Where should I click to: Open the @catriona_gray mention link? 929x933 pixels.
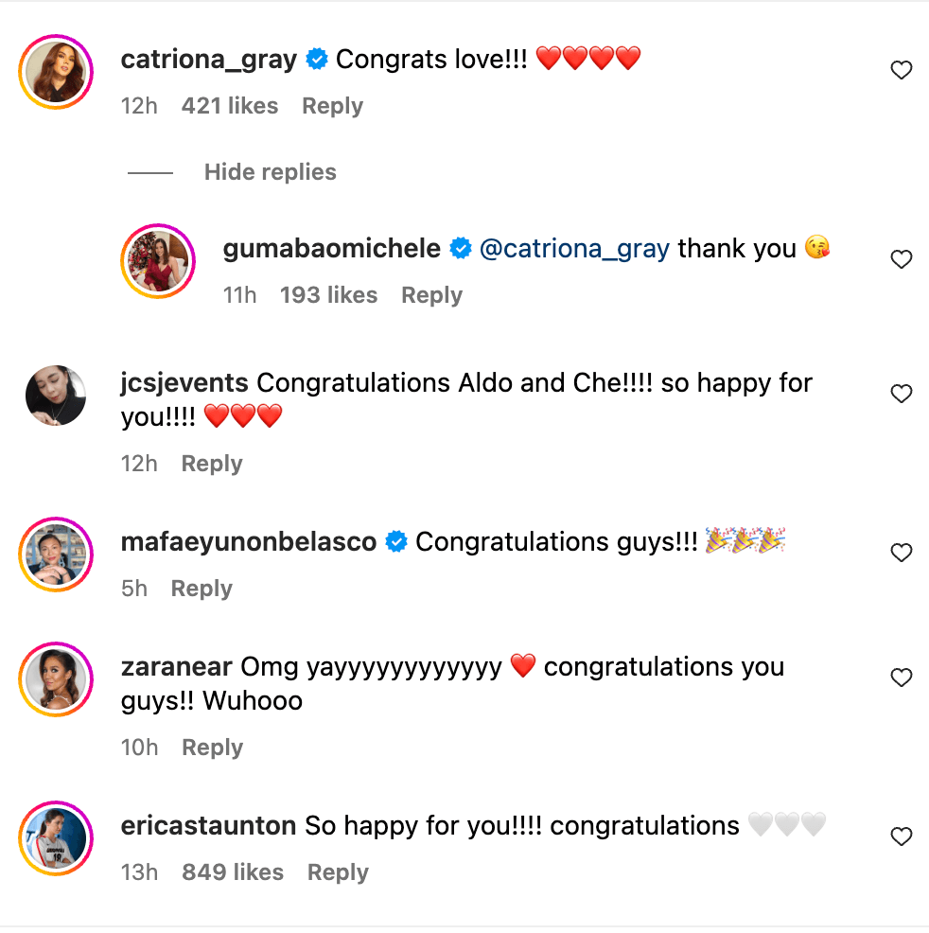[x=574, y=249]
